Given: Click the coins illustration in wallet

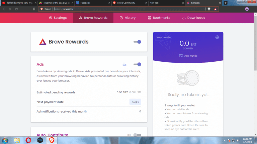Looking at the screenshot, I should coord(188,78).
